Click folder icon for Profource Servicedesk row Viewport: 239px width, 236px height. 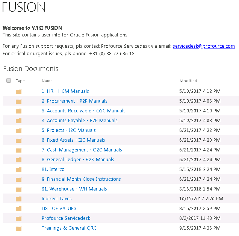(18, 218)
